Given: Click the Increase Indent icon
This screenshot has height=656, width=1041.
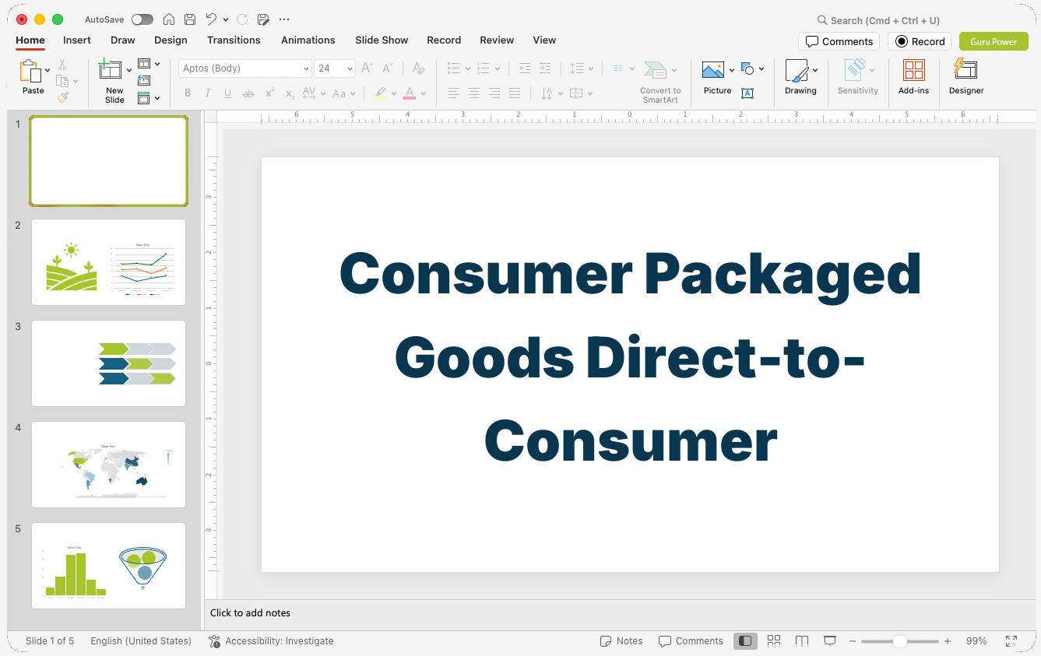Looking at the screenshot, I should (545, 68).
